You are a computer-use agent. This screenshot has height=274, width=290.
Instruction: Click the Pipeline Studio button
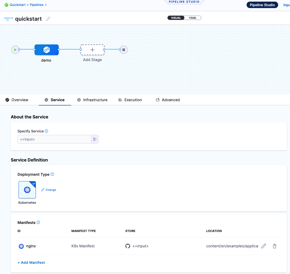(262, 5)
